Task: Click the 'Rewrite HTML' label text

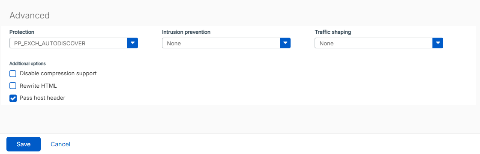Action: pos(38,86)
